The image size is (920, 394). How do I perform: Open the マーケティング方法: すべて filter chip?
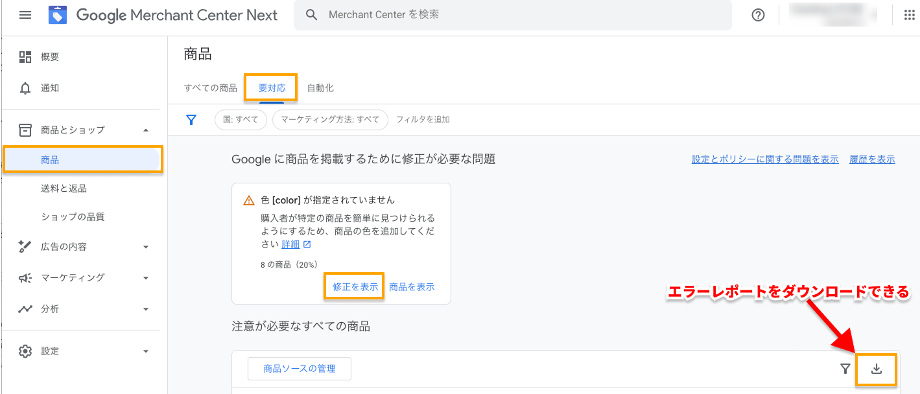330,120
